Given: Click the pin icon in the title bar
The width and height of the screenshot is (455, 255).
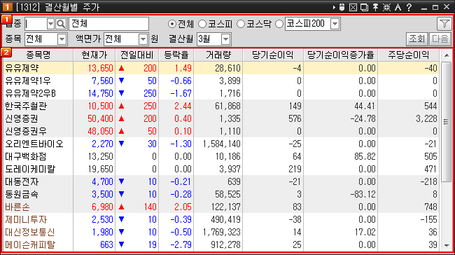Looking at the screenshot, I should pos(375,7).
